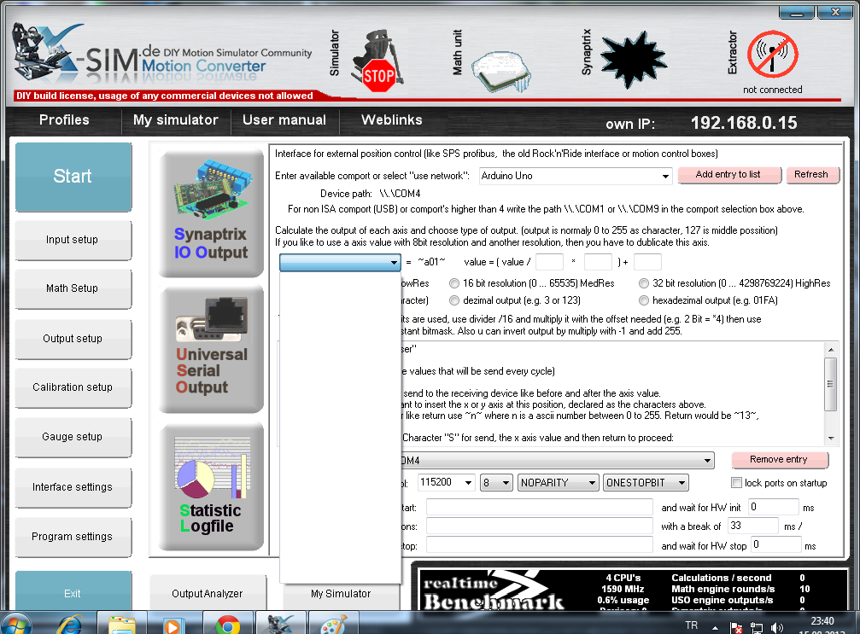This screenshot has height=634, width=860.
Task: Click the Extractor not connected antenna icon
Action: pyautogui.click(x=772, y=54)
